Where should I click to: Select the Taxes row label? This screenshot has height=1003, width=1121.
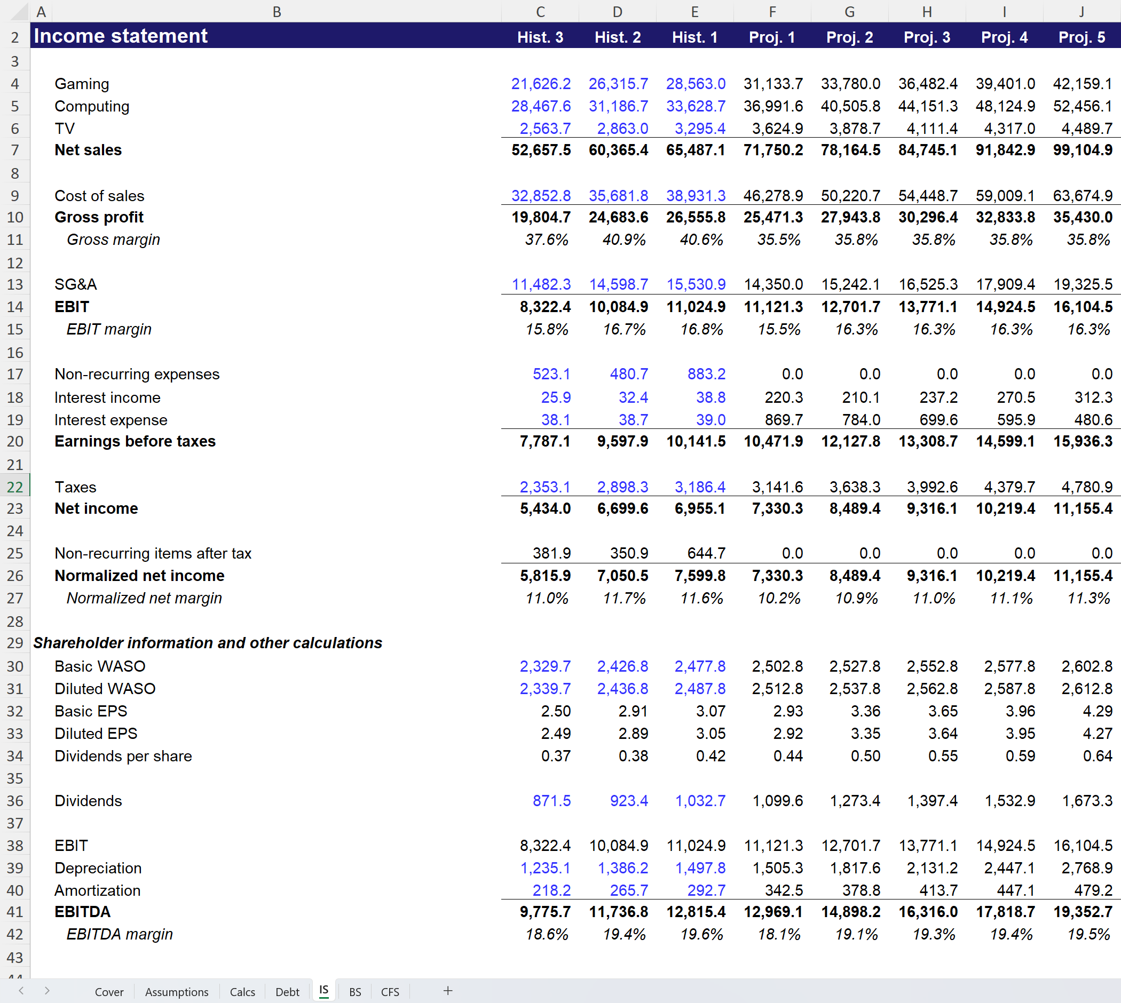point(75,487)
